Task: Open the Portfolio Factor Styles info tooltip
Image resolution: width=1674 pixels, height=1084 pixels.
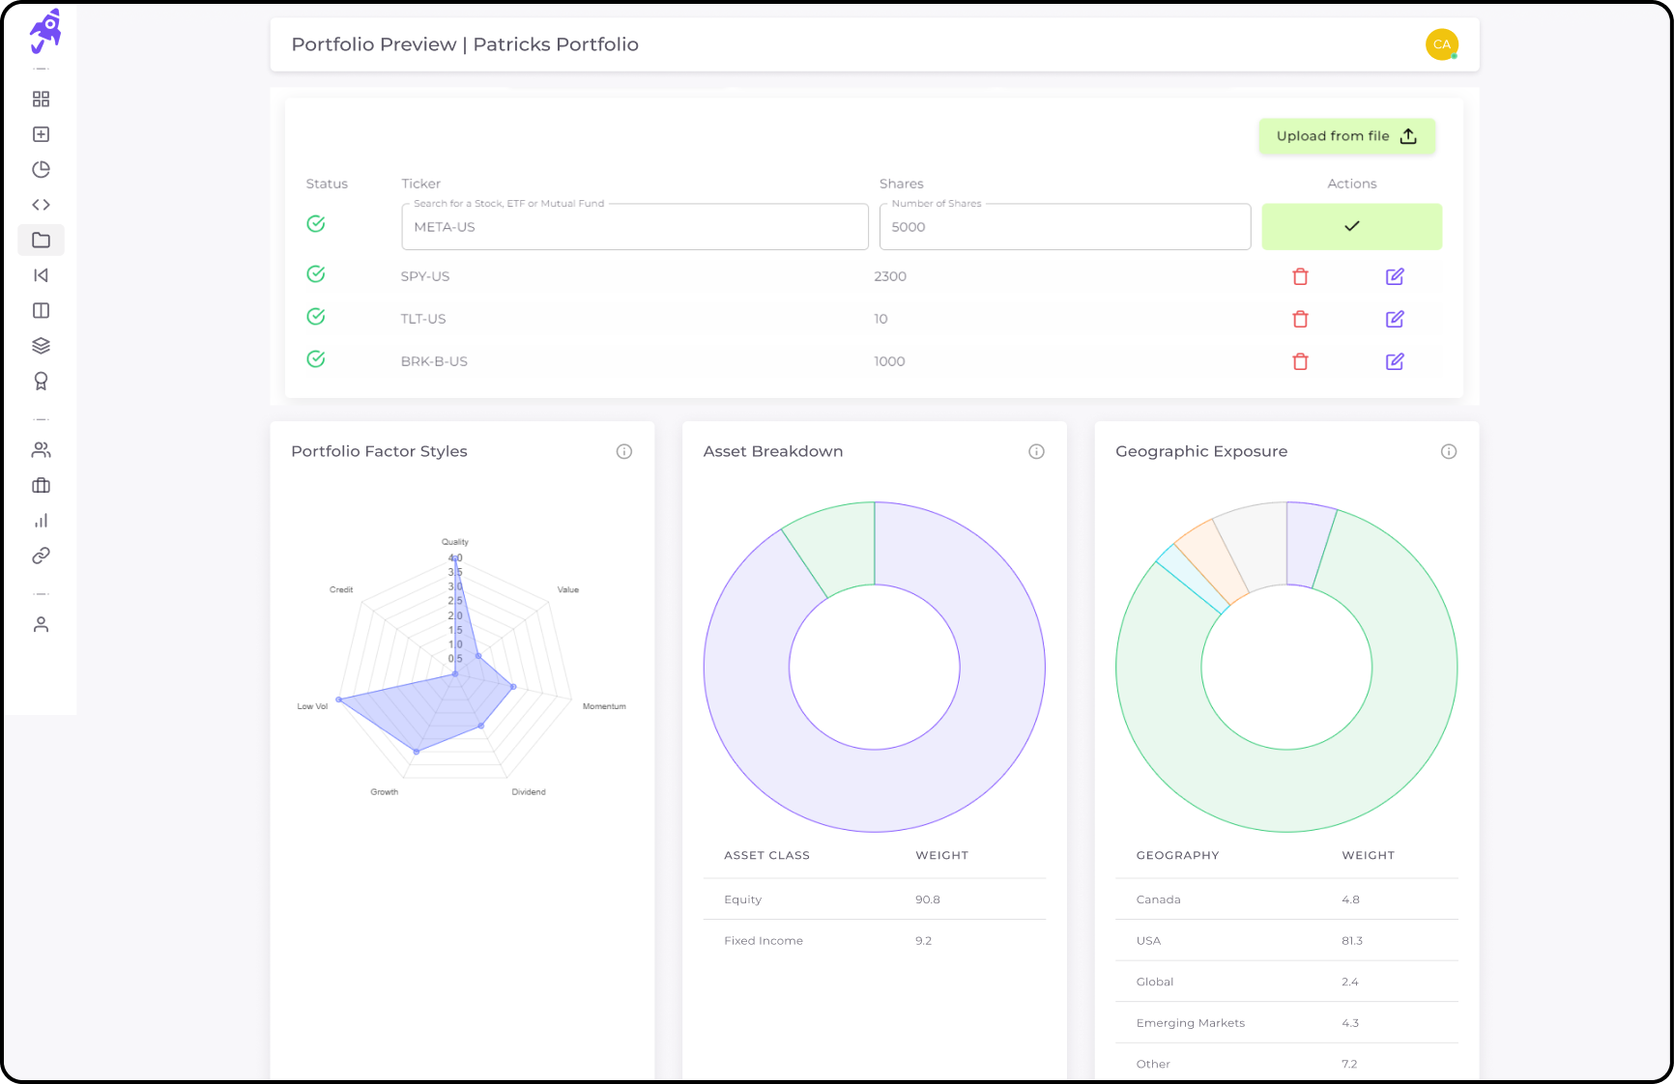Action: pyautogui.click(x=624, y=451)
